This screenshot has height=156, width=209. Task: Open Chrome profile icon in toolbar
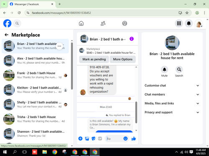(197, 13)
